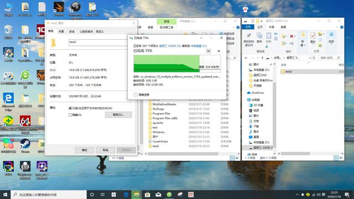Viewport: 354px width, 199px height.
Task: Click the search box in right Explorer
Action: (x=329, y=58)
